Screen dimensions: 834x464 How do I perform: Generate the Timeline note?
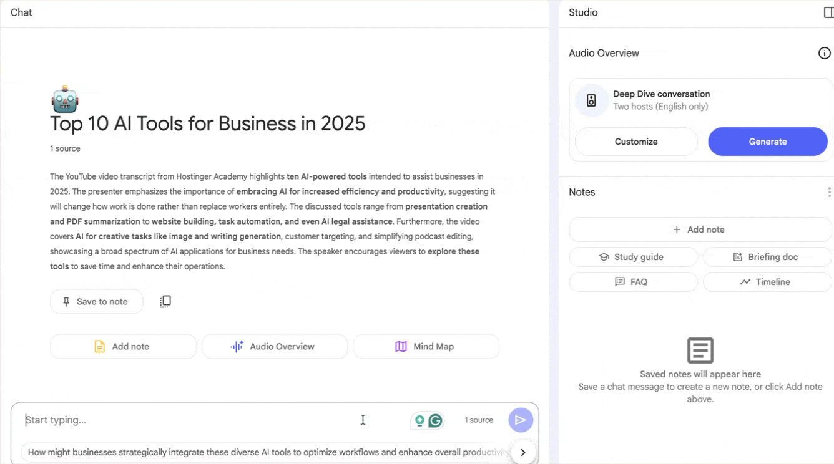click(767, 282)
